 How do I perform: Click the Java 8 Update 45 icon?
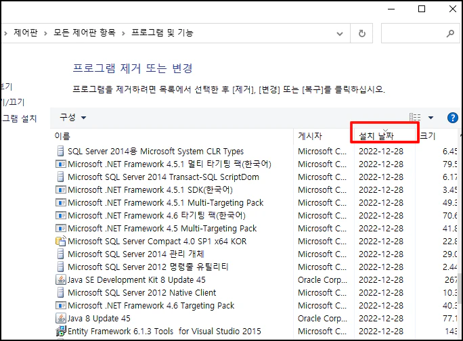[x=60, y=318]
